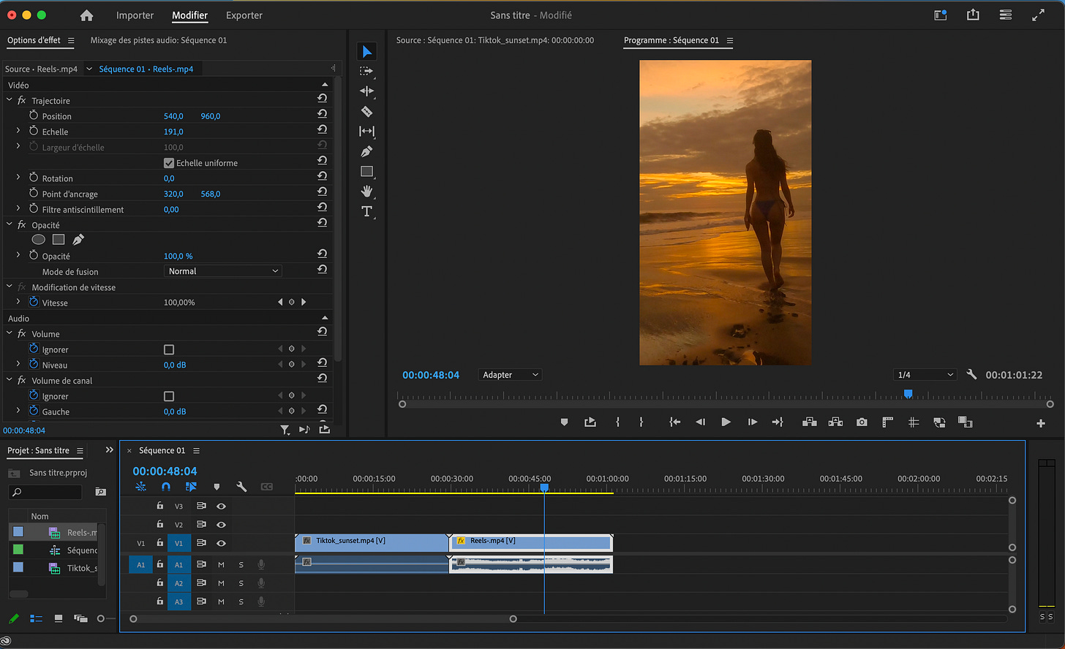
Task: Hide the V1 track output eye
Action: point(221,543)
